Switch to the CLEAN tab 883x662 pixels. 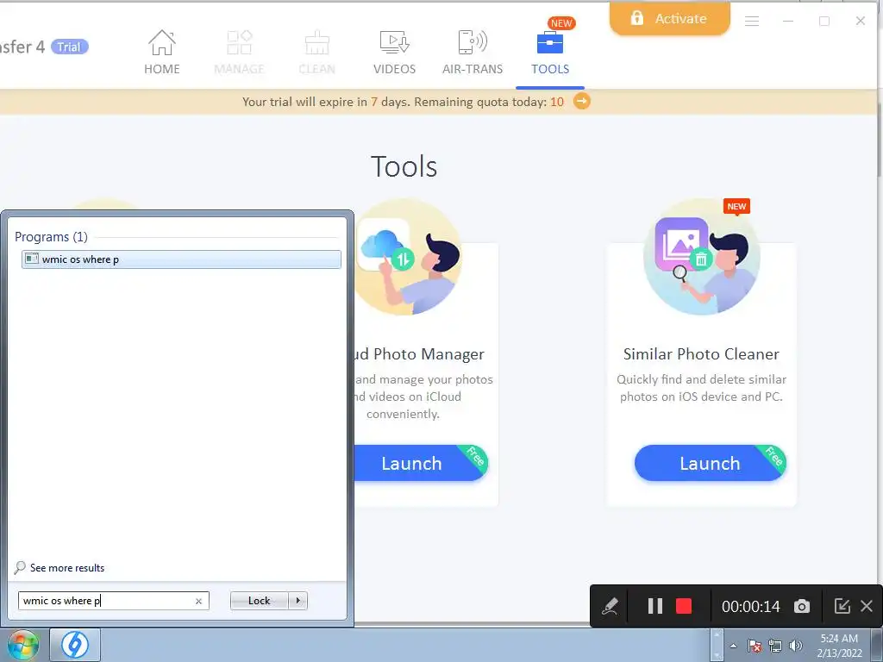(x=316, y=53)
